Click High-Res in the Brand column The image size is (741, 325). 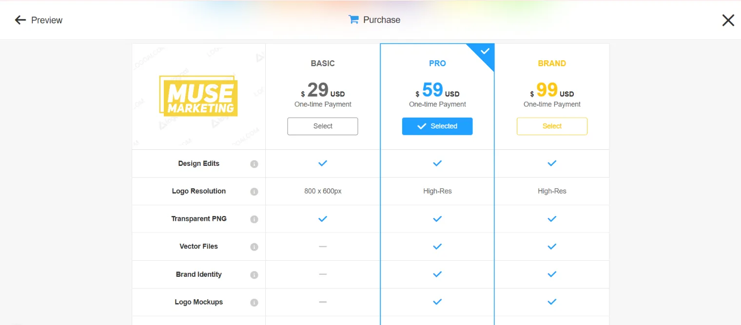point(552,191)
